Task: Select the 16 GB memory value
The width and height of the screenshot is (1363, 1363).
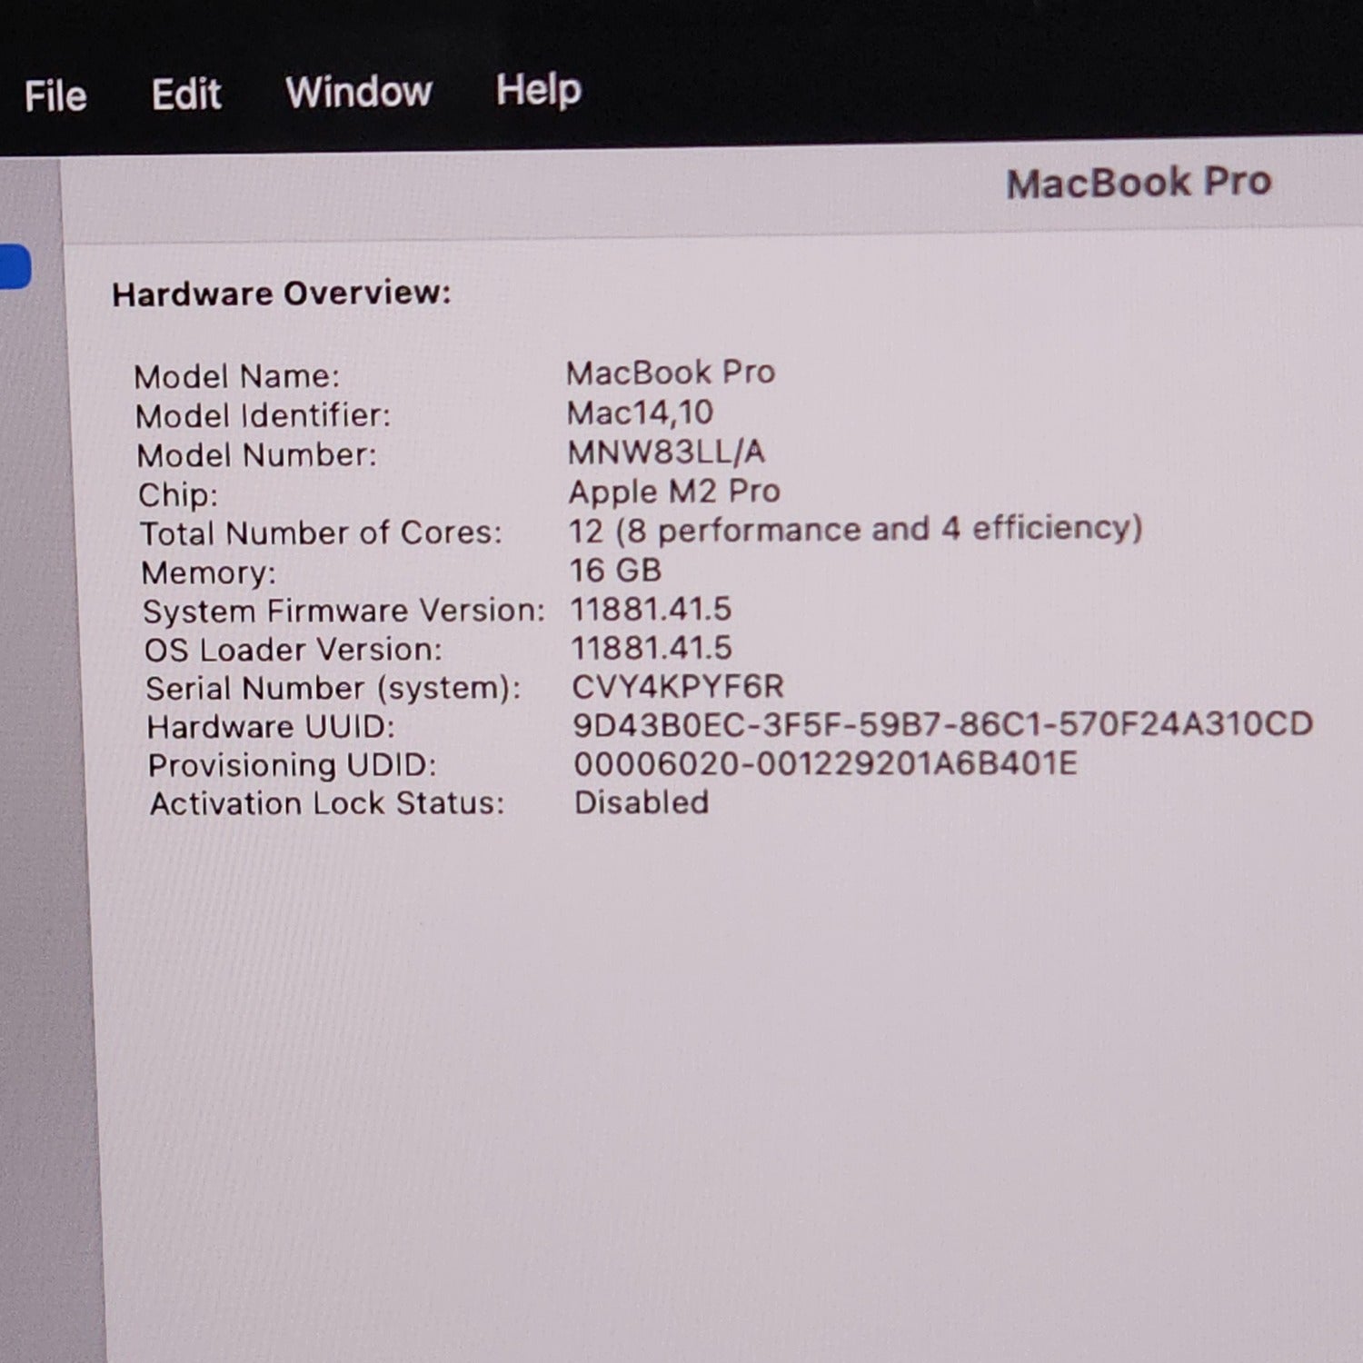Action: (x=615, y=570)
